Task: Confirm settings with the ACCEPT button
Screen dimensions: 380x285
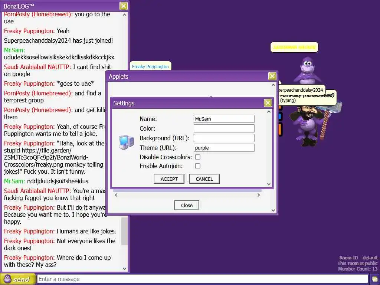Action: point(169,179)
